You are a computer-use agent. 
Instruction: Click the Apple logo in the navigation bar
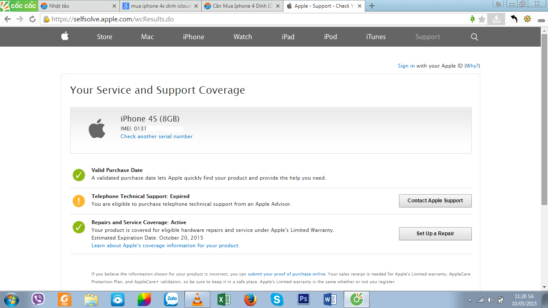(65, 36)
